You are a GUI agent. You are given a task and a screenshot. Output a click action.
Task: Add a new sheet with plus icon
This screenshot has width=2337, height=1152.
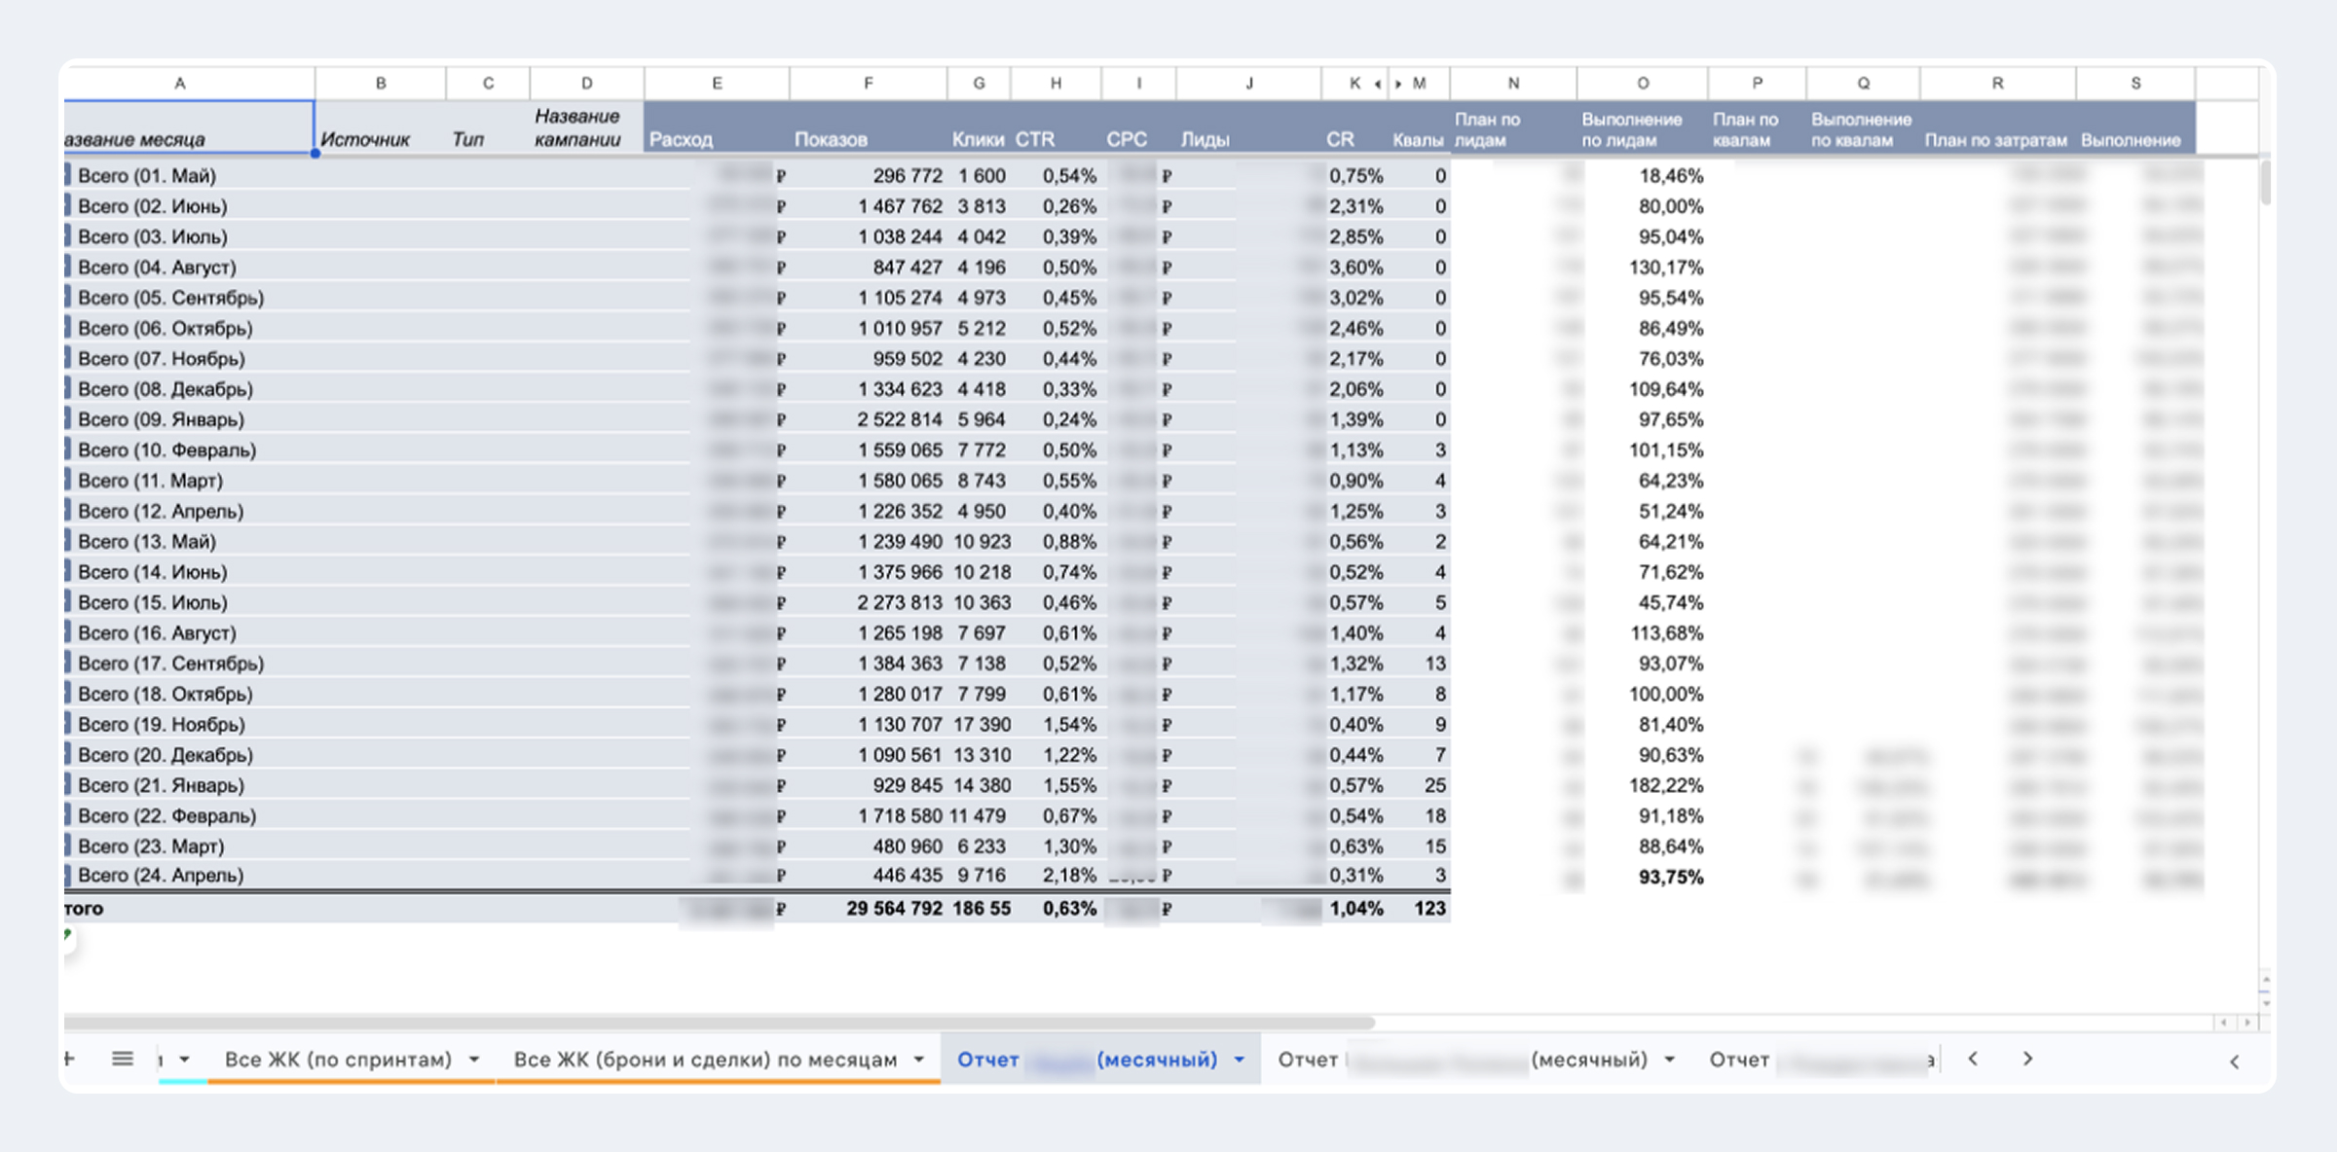pos(69,1059)
